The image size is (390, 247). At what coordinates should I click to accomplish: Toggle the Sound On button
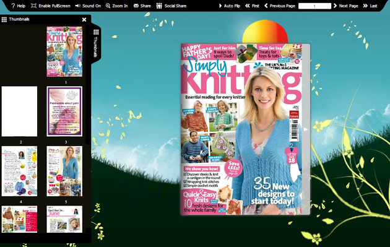pyautogui.click(x=88, y=6)
